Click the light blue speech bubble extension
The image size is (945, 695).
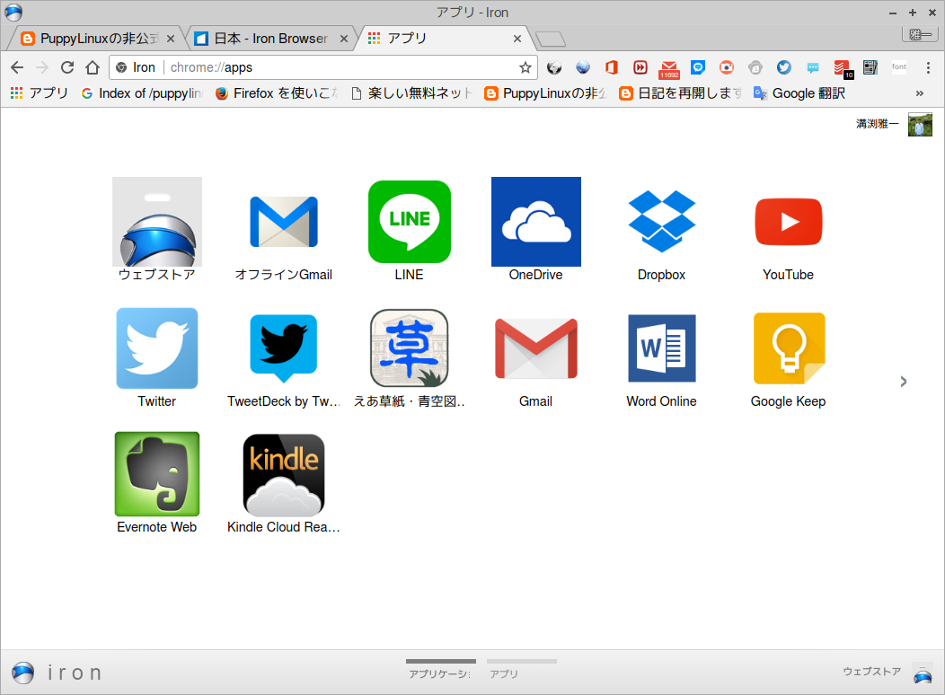(813, 67)
